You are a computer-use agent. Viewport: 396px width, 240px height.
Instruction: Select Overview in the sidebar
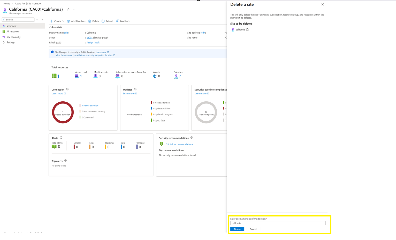[x=22, y=26]
